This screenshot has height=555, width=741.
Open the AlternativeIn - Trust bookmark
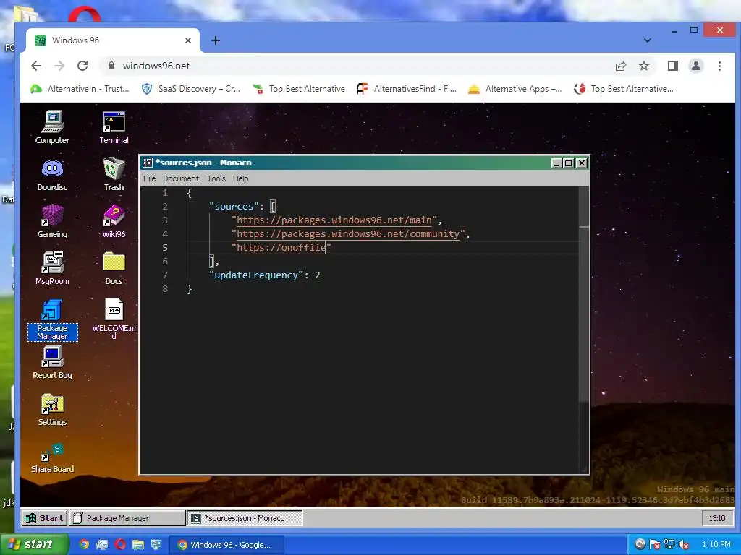[80, 89]
